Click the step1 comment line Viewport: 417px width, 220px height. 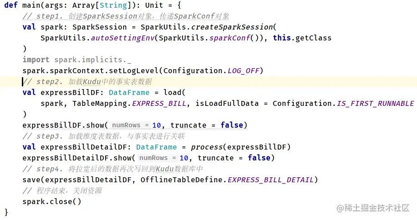coord(126,16)
